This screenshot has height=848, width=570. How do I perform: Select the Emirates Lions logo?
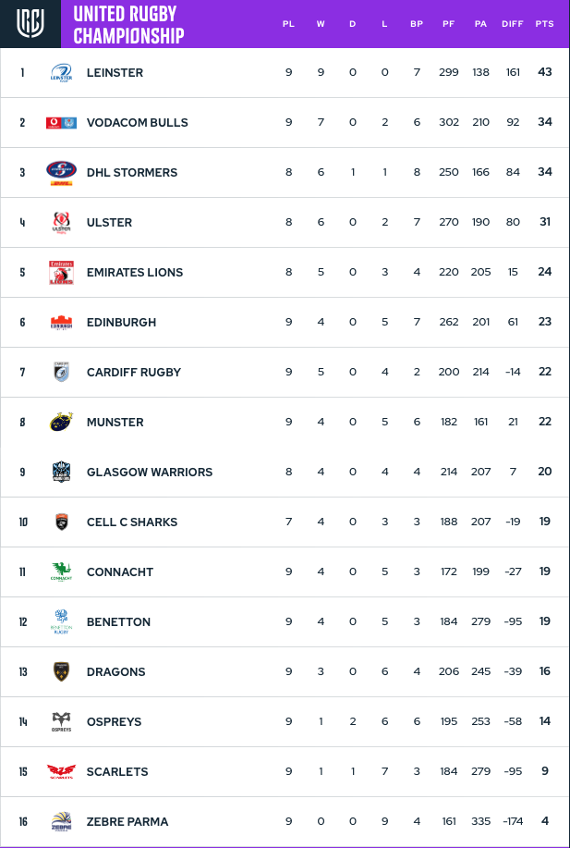pyautogui.click(x=61, y=273)
